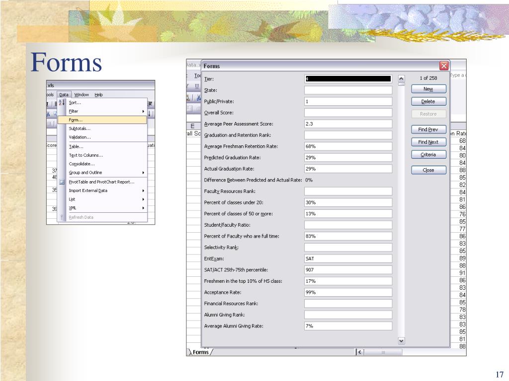
Task: Click Average Peer Assessment Score field
Action: click(x=348, y=124)
